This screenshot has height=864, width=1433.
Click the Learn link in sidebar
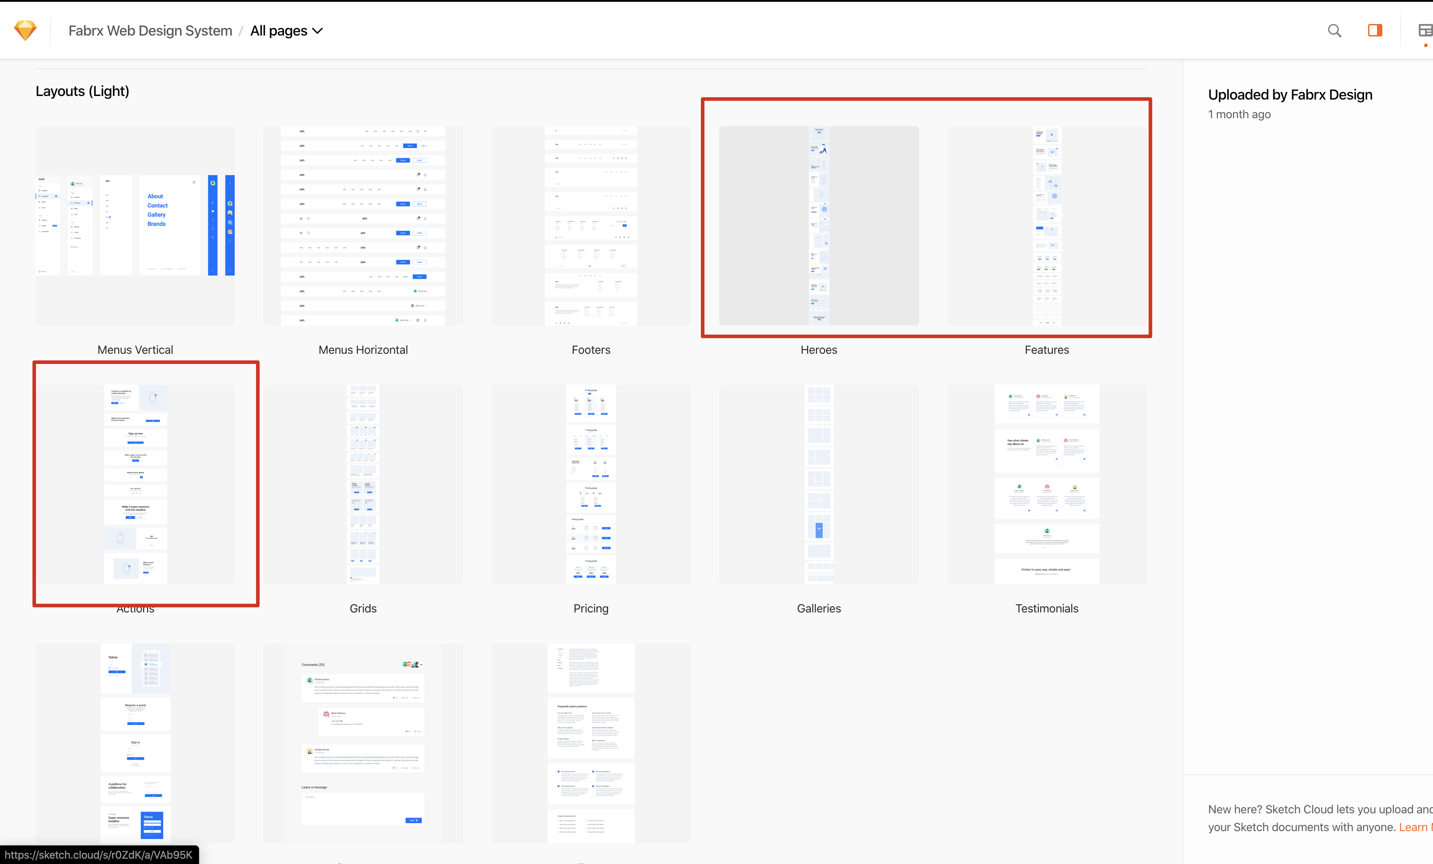1414,827
